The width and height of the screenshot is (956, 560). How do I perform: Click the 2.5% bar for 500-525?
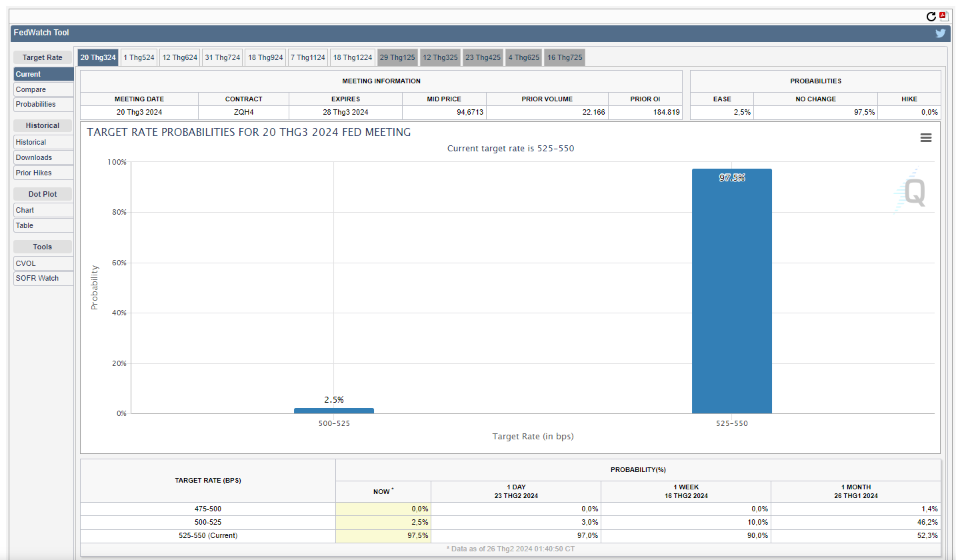pos(334,411)
